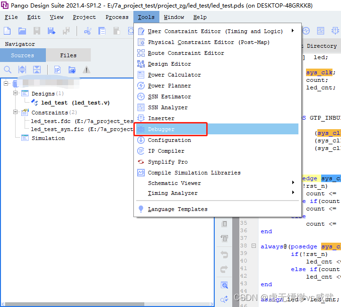Close the Tools menu via its header
This screenshot has width=341, height=307.
pos(146,17)
